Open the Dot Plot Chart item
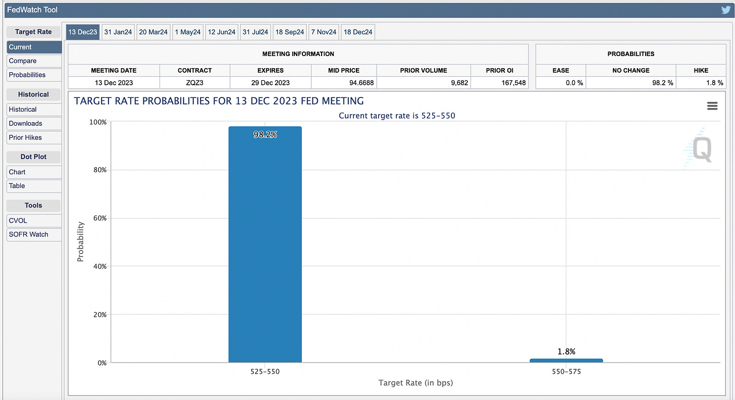The width and height of the screenshot is (735, 400). 34,172
